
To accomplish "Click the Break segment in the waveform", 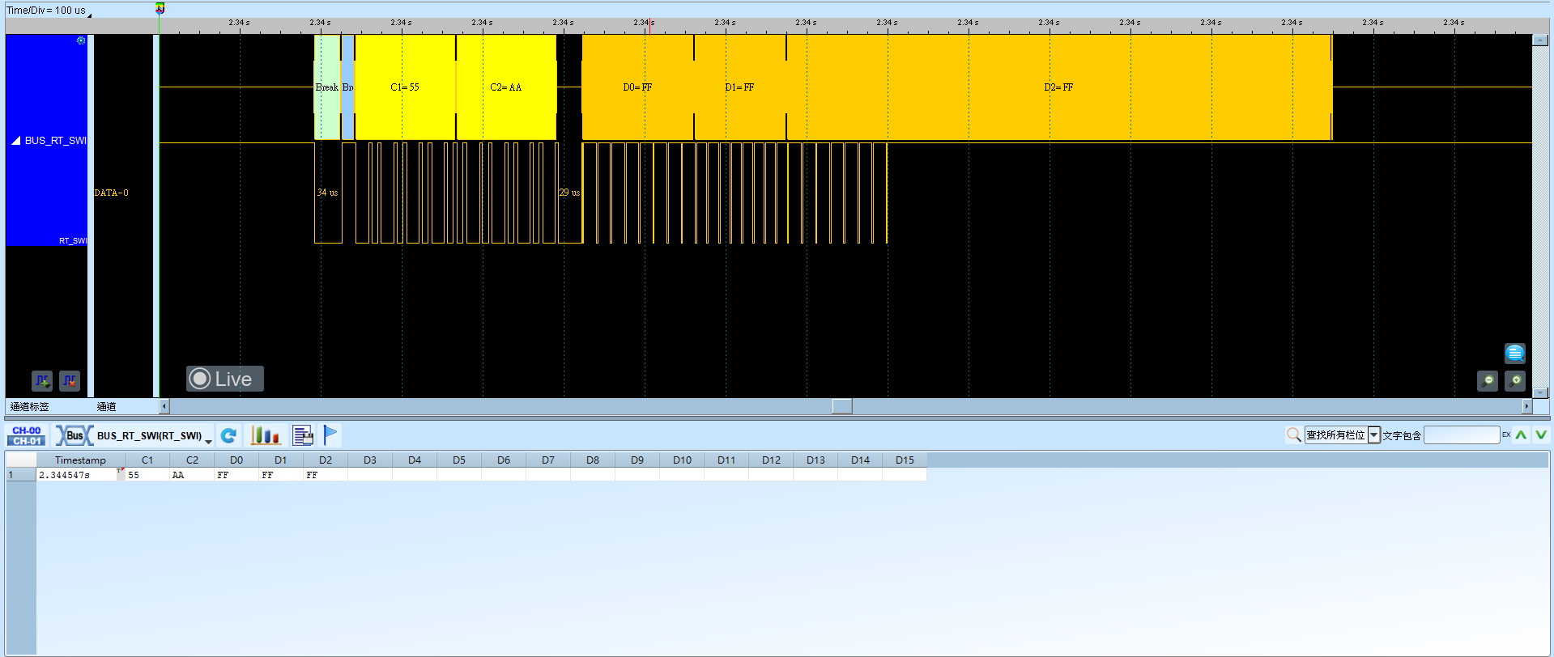I will click(327, 87).
